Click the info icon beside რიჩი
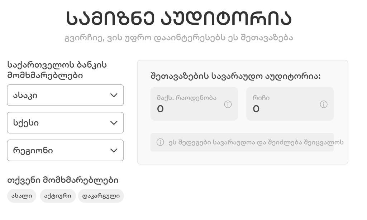Screen dimensions: 367x220 coord(324,104)
